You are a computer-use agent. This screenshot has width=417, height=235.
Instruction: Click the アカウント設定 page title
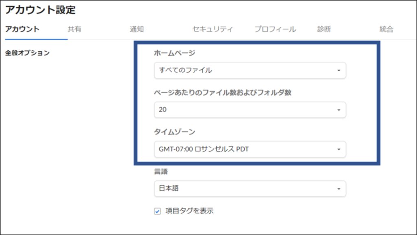(x=40, y=10)
